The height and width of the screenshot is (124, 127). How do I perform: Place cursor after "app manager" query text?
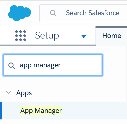point(61,65)
